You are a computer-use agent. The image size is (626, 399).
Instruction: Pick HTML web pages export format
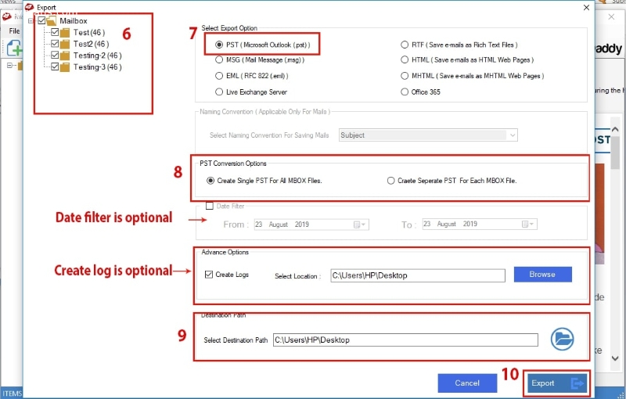point(405,61)
